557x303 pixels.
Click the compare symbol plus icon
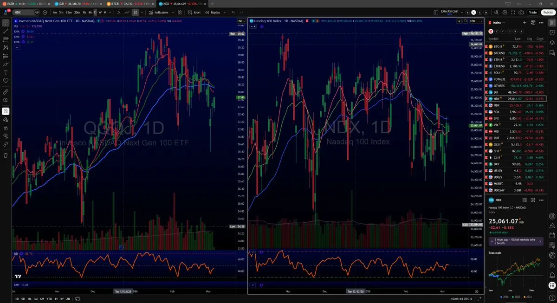pos(45,12)
